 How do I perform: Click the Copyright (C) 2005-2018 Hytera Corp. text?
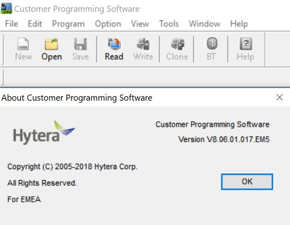click(x=72, y=167)
